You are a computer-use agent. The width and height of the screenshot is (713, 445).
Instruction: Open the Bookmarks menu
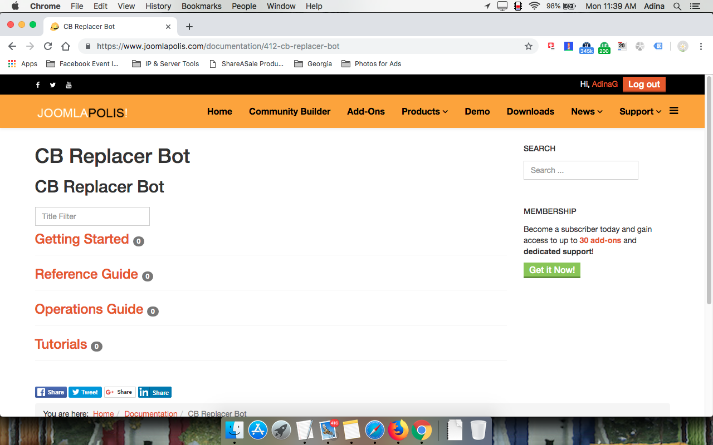(x=202, y=6)
